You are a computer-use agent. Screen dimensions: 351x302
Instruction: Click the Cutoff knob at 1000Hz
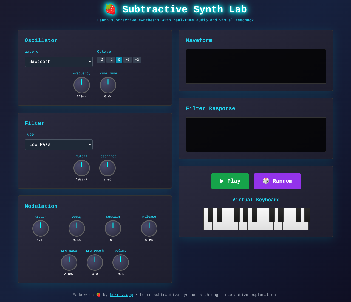(x=81, y=168)
